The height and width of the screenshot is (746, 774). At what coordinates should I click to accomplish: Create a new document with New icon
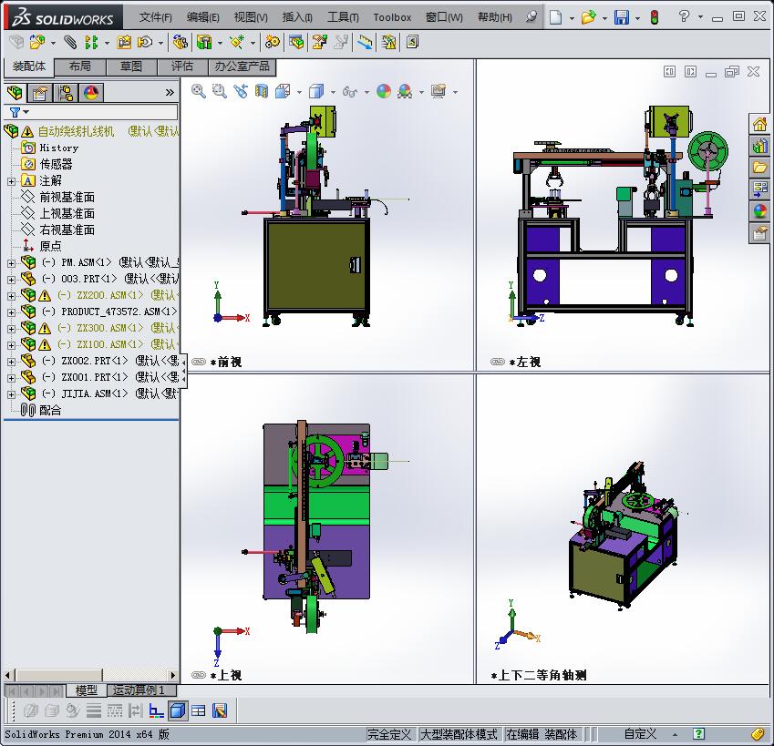click(x=556, y=17)
